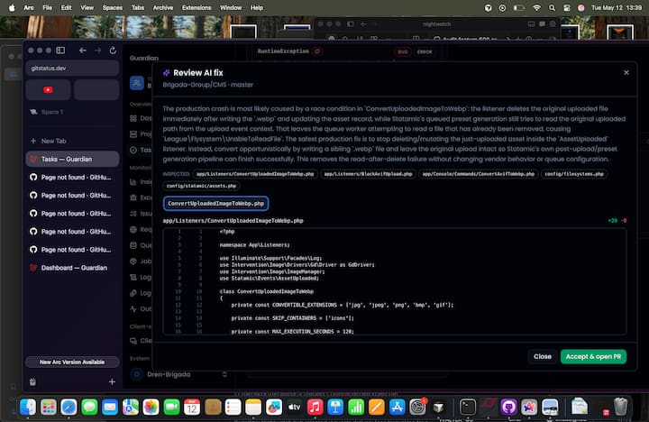The height and width of the screenshot is (422, 649).
Task: Open the Archive menu
Action: pos(162,7)
